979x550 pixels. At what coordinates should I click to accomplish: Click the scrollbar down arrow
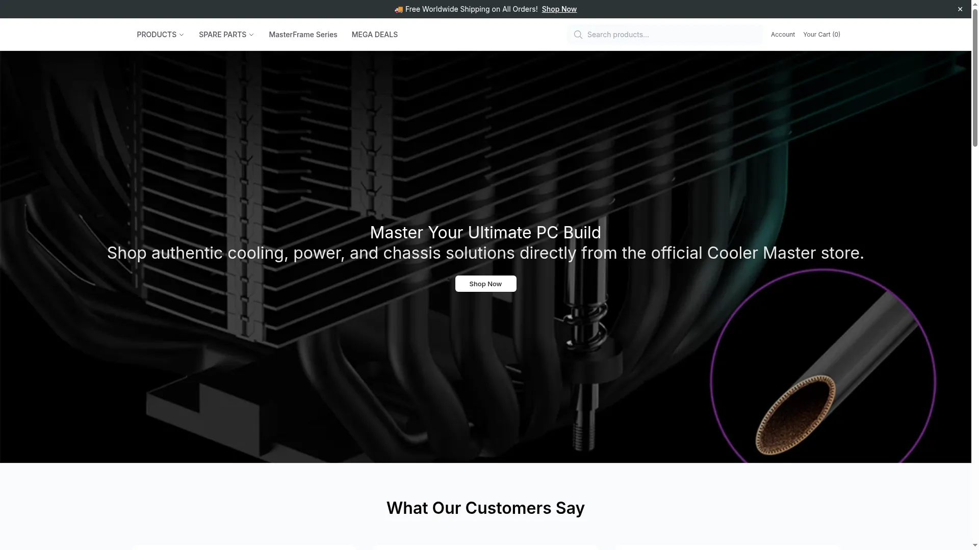(x=975, y=546)
